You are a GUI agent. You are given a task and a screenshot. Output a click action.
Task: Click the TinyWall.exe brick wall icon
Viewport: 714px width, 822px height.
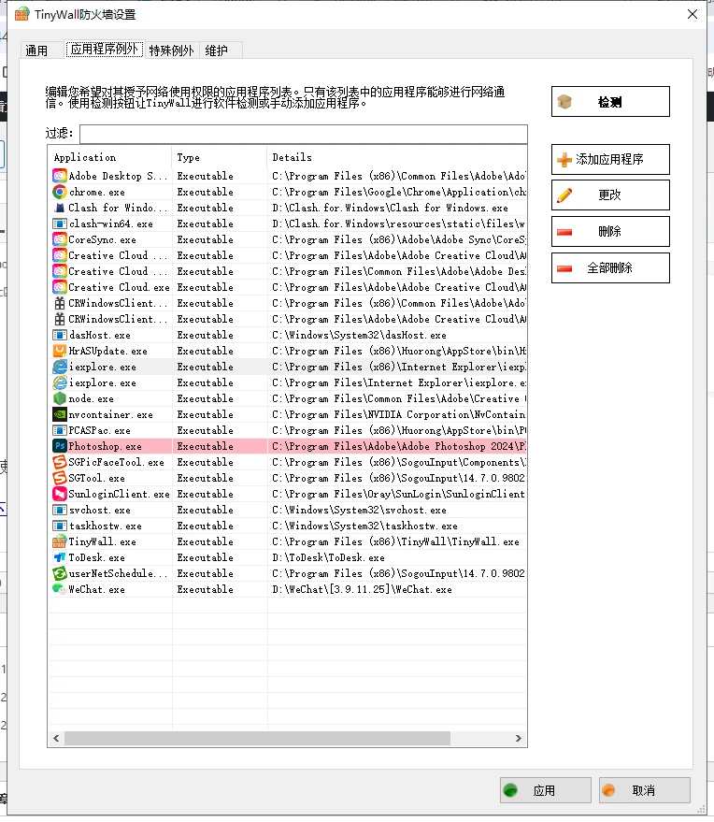click(60, 541)
